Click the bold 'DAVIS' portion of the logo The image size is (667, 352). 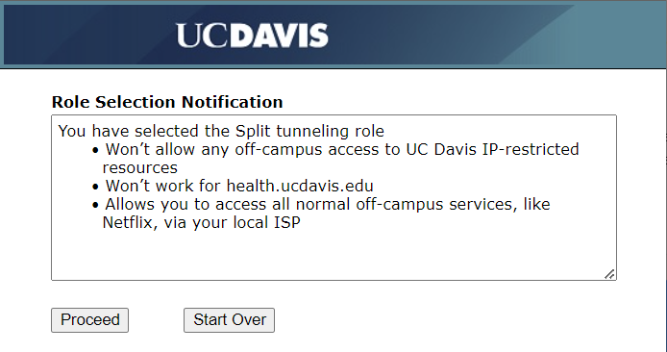(280, 36)
